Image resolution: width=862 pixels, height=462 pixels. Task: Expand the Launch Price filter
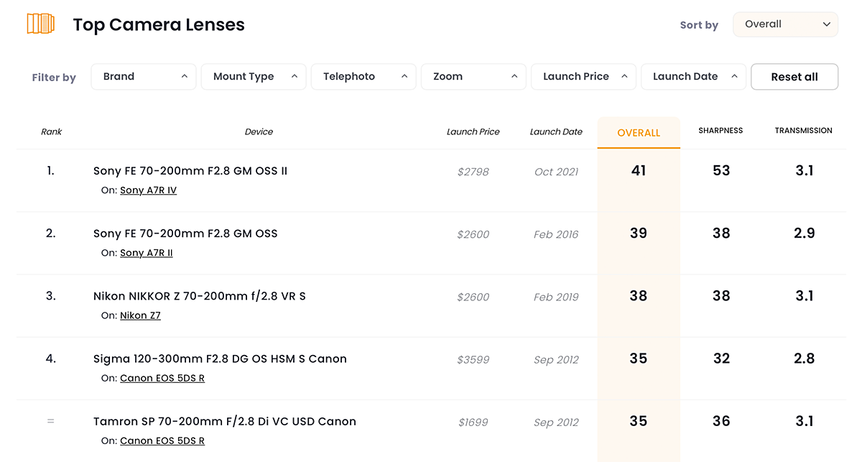(x=583, y=77)
